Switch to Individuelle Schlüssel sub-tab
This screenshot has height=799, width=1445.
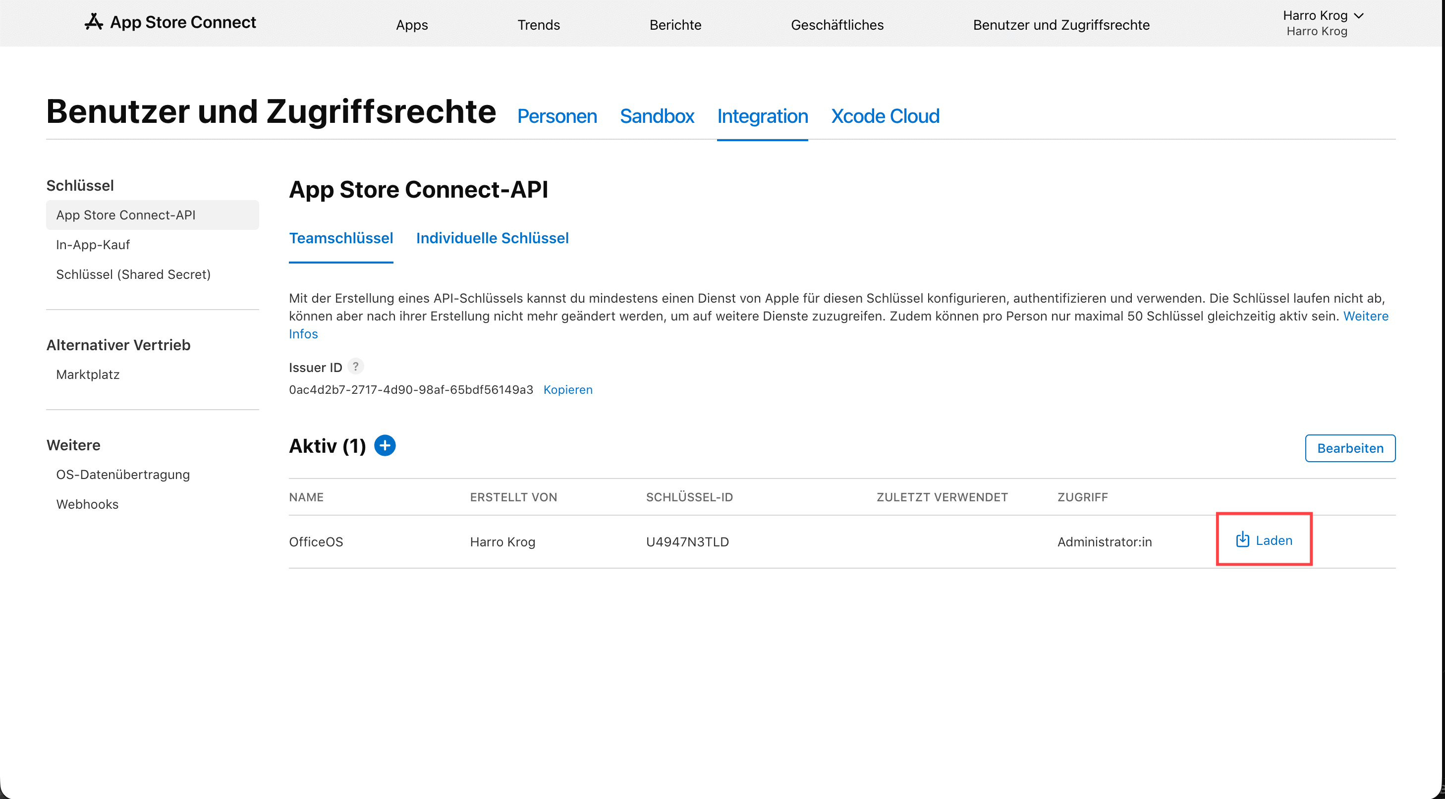[x=493, y=238]
